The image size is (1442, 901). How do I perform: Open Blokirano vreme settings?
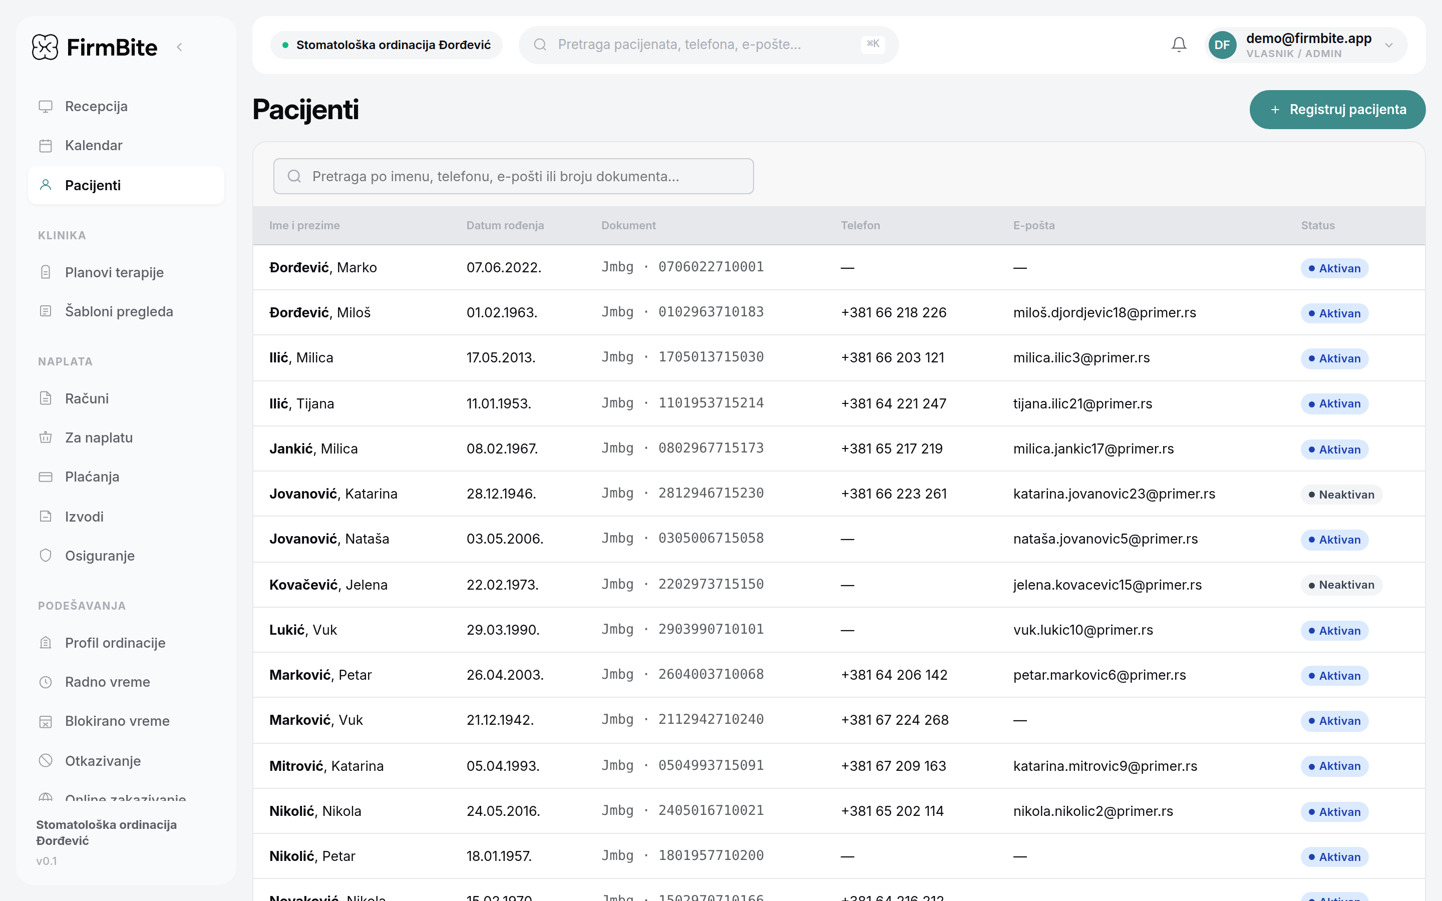coord(126,721)
